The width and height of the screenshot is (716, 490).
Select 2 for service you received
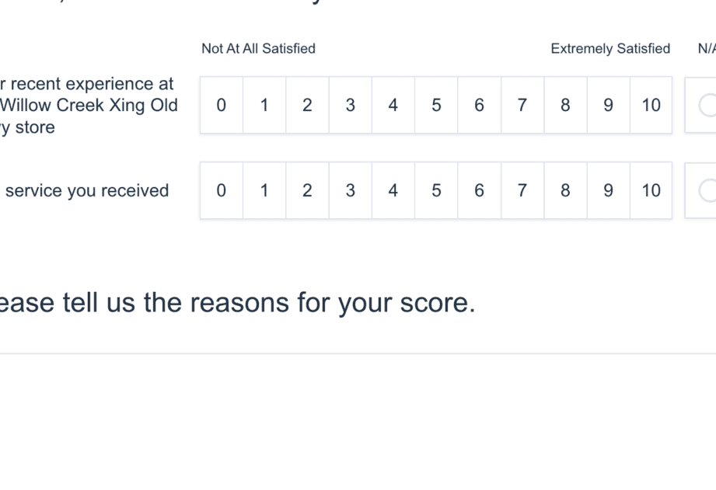click(x=307, y=190)
